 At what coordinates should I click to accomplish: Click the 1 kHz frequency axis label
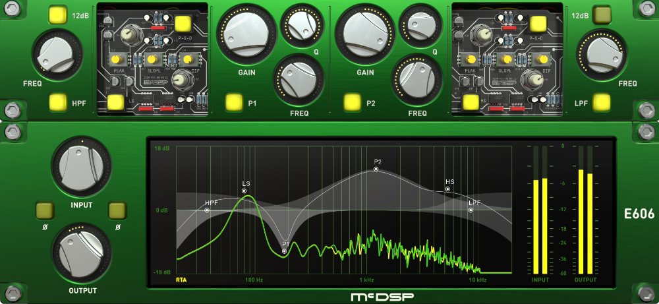(366, 280)
